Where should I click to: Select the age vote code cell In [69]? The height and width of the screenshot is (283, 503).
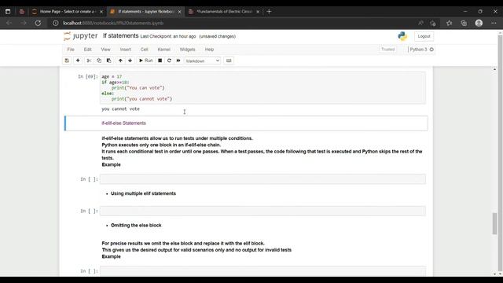point(263,87)
